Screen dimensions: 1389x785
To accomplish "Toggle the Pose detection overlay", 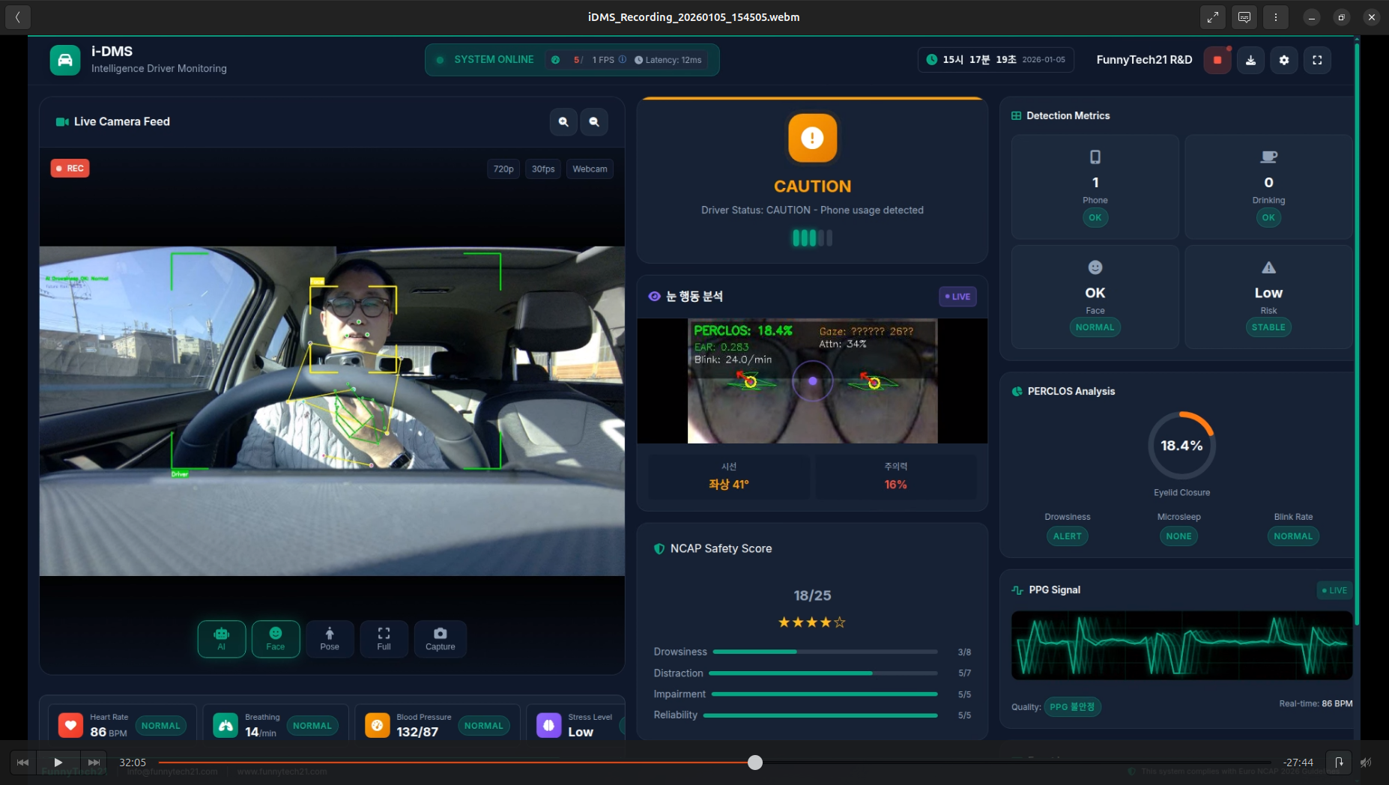I will click(330, 639).
